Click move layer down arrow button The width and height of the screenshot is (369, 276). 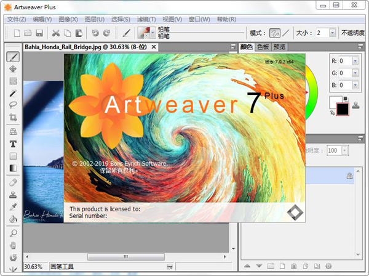(259, 266)
